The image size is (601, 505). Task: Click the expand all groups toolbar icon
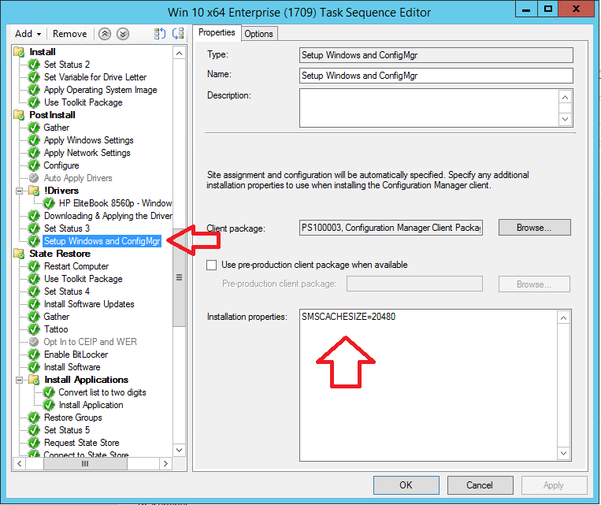point(160,34)
